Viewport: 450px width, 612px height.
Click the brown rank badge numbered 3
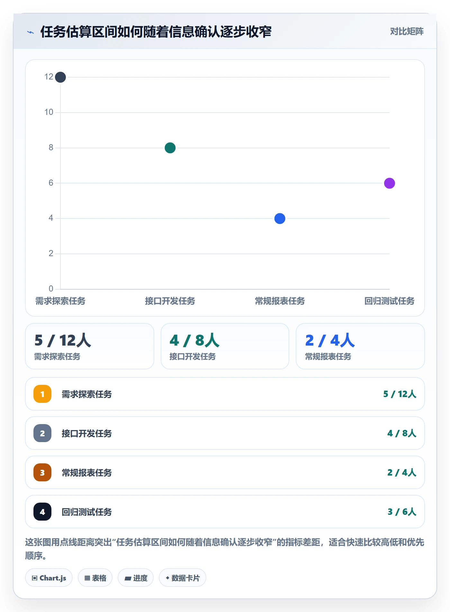point(42,472)
